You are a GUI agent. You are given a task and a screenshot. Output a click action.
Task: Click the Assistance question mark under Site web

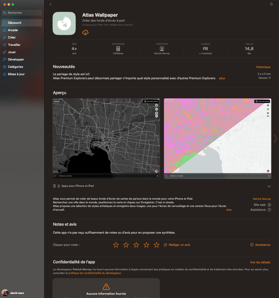(x=269, y=210)
